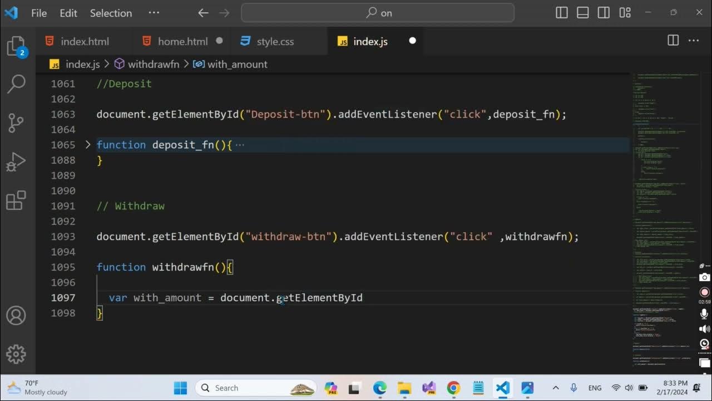Click the //Deposit comment text
Viewport: 712px width, 401px height.
(x=124, y=84)
